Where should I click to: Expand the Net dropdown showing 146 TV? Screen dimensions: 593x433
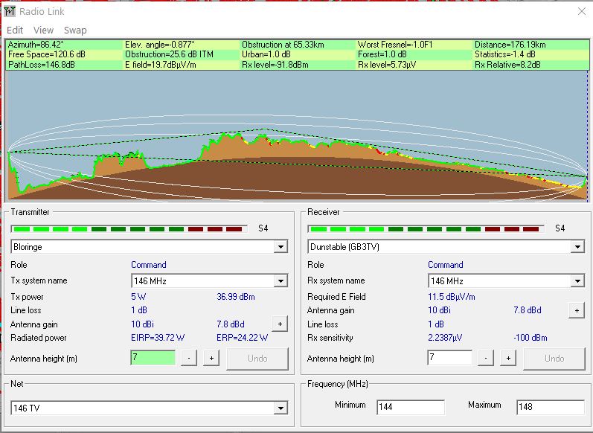pos(281,408)
